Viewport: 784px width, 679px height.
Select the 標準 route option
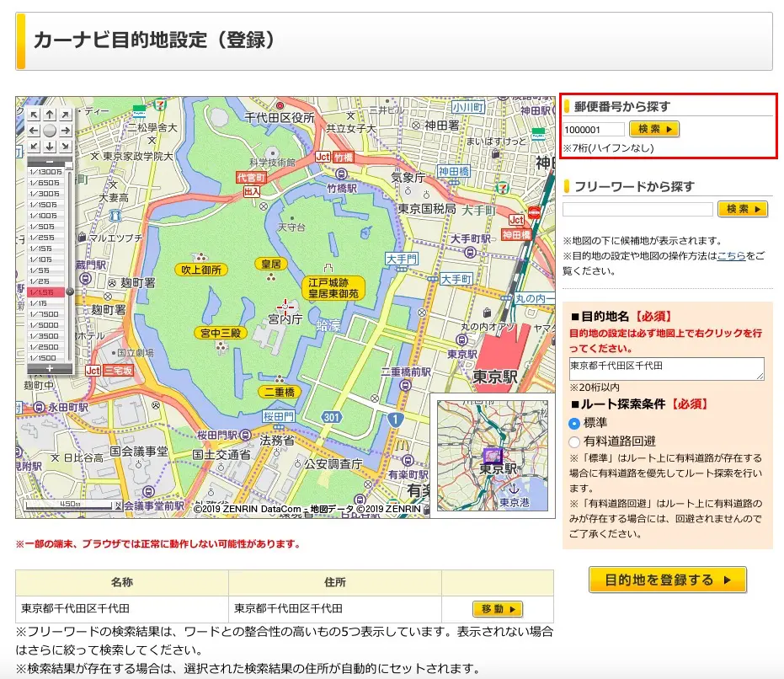[574, 424]
